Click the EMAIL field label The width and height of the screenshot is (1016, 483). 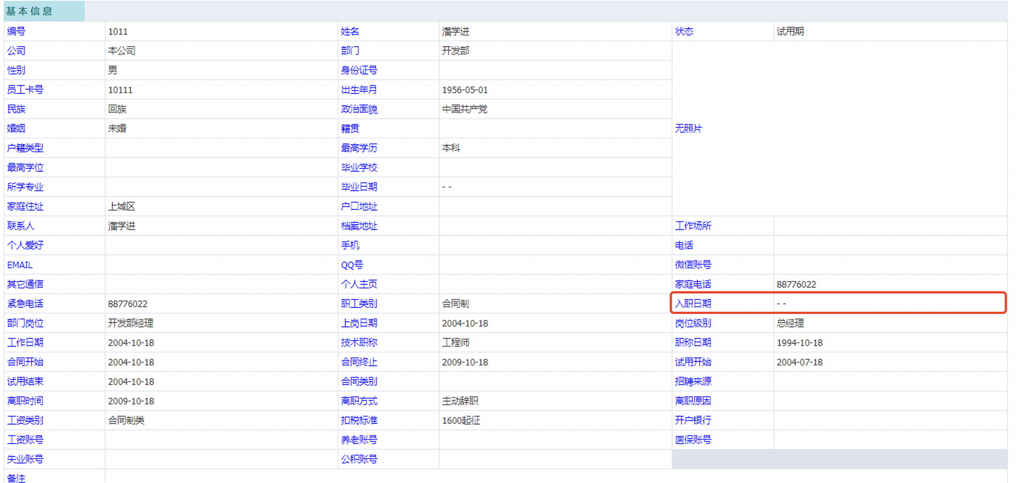click(x=20, y=265)
